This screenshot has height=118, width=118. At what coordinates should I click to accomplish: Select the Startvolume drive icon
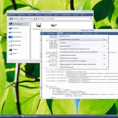(10, 32)
